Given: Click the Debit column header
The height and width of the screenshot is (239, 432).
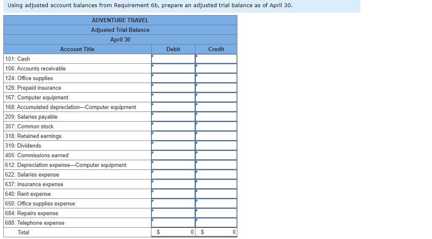Looking at the screenshot, I should (x=173, y=49).
